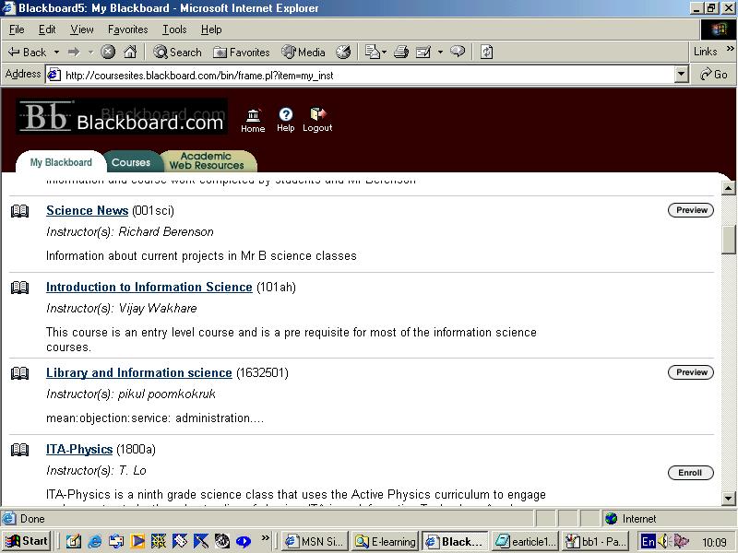Switch to the Courses tab
Viewport: 738px width, 553px height.
(x=131, y=162)
